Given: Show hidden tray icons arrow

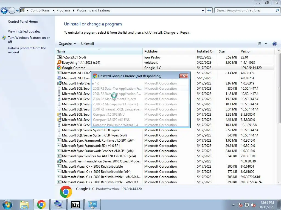Looking at the screenshot, I should [233, 205].
